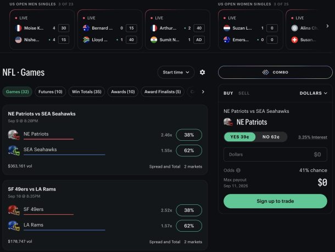Image resolution: width=335 pixels, height=252 pixels.
Task: Click the 3.25% Interest text
Action: click(312, 137)
